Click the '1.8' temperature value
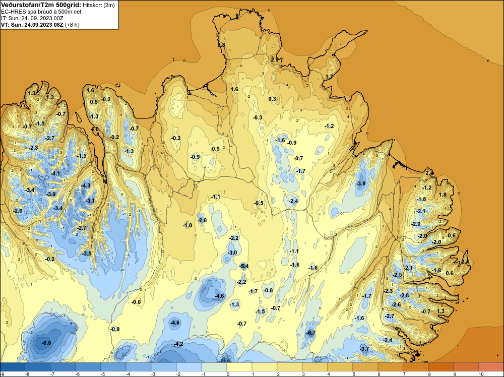504x377 pixels. click(x=443, y=195)
